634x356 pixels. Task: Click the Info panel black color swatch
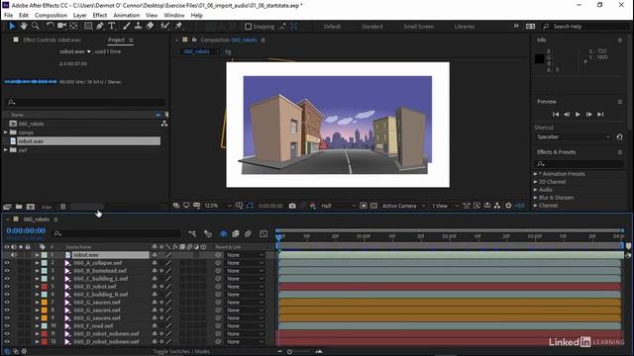point(539,59)
